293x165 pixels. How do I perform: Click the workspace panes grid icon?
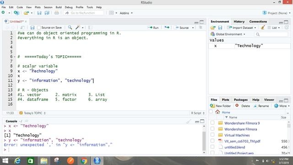[111, 13]
